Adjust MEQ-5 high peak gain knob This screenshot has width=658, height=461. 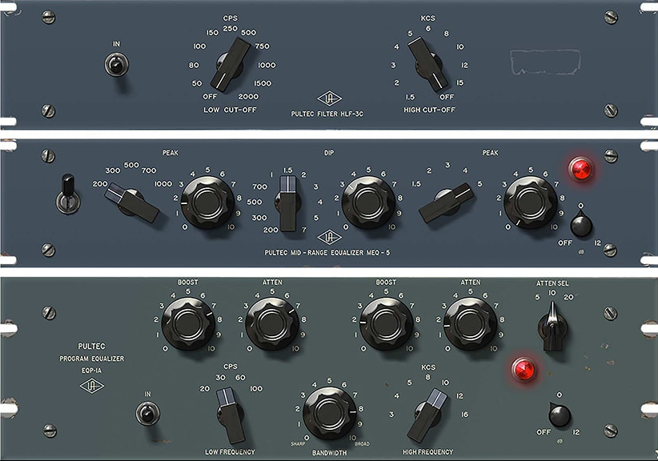click(530, 202)
